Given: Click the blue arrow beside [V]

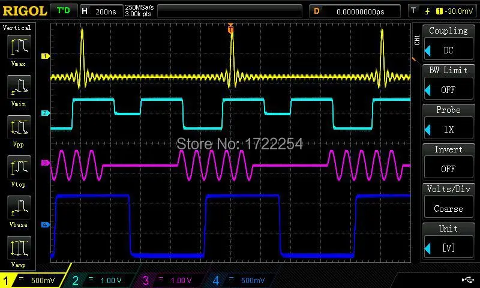Looking at the screenshot, I should click(x=428, y=248).
